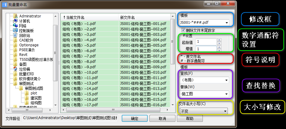The image size is (286, 129).
Task: Open the 文件名大小写 case dropdown
Action: click(225, 112)
